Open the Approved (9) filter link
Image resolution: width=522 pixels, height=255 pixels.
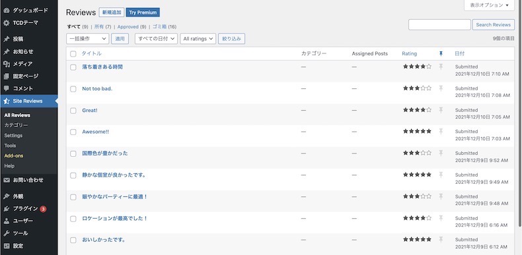(x=132, y=27)
